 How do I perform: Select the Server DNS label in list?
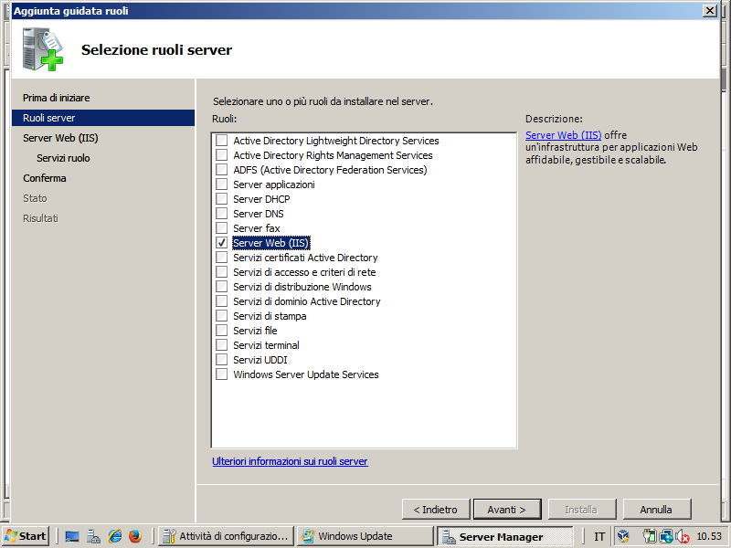pos(259,214)
